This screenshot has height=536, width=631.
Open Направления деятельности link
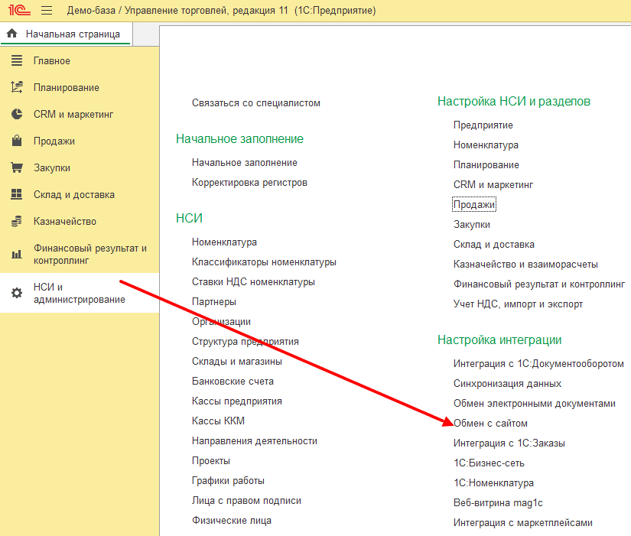pos(255,441)
